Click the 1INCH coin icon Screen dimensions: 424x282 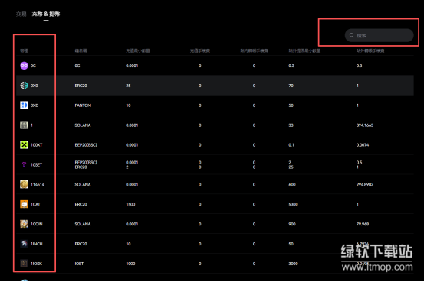pyautogui.click(x=24, y=244)
